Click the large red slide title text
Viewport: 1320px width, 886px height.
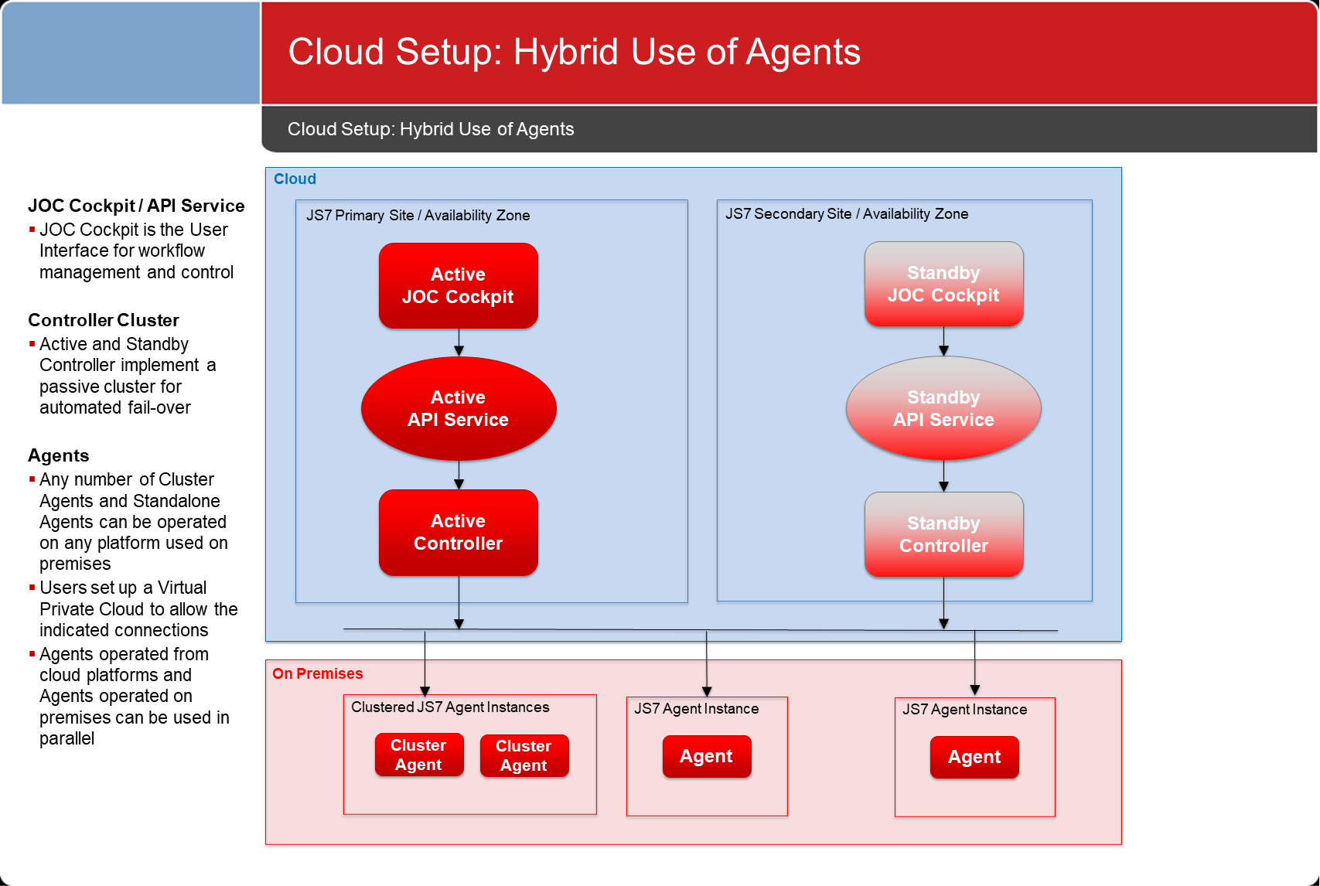pyautogui.click(x=574, y=52)
